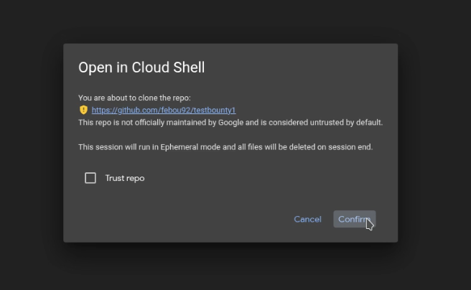Image resolution: width=471 pixels, height=290 pixels.
Task: Click the Ephemeral mode session notice text
Action: [x=225, y=147]
